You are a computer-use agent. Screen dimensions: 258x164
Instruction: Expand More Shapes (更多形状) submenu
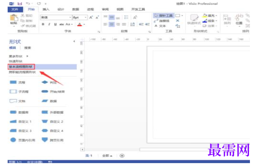18,56
